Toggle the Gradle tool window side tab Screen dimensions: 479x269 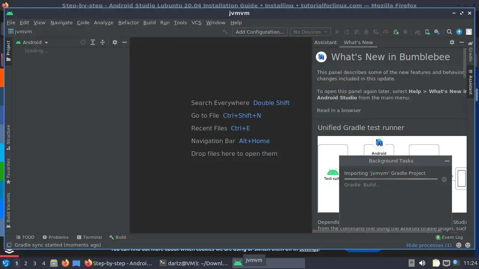470,52
